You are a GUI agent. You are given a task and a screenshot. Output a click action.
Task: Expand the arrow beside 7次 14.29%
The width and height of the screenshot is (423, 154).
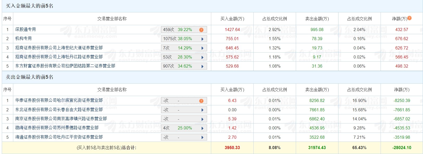[202, 48]
